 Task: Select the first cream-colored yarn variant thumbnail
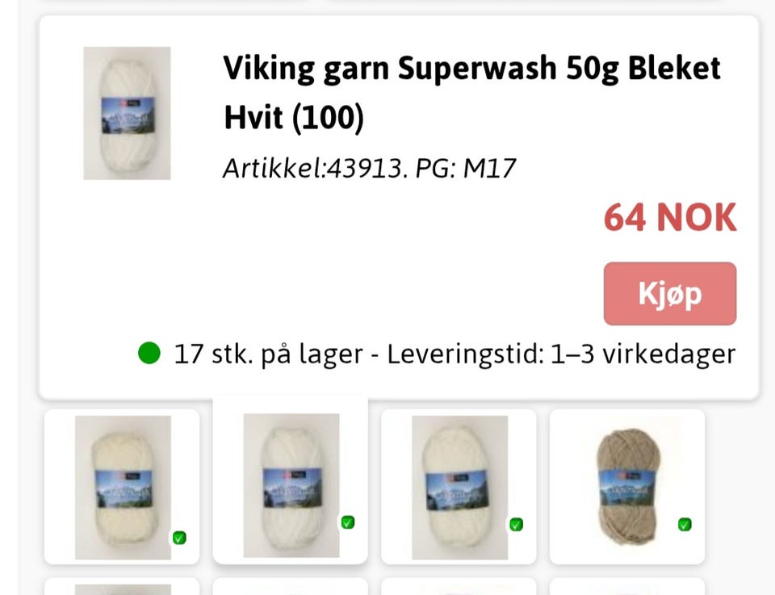[x=122, y=487]
